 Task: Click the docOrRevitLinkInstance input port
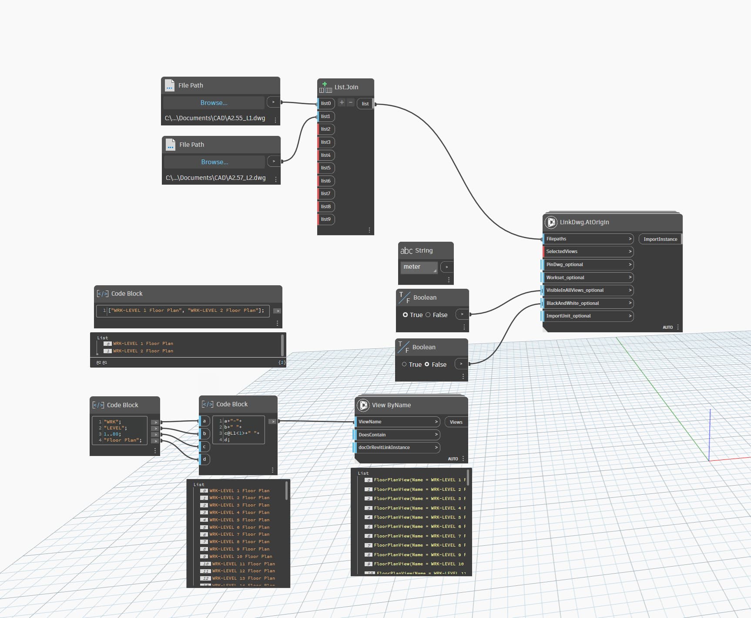397,447
